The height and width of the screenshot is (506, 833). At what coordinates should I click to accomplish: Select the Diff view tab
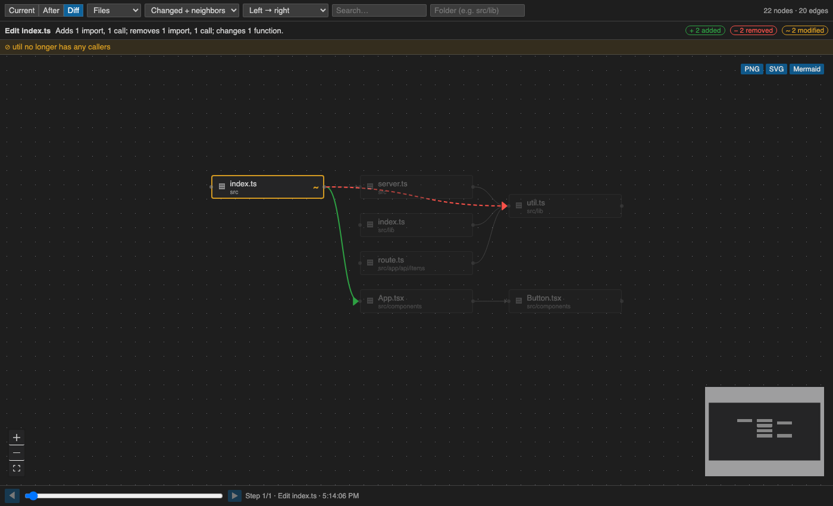[73, 10]
